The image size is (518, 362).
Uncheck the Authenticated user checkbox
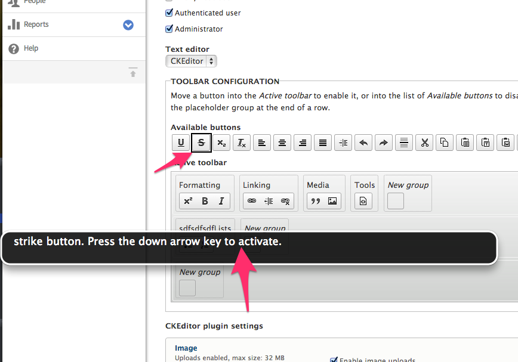(x=168, y=13)
